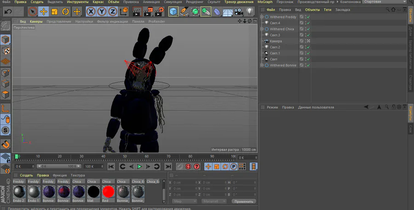Add a Light object bulb icon
Screen dimensions: 414x210
pyautogui.click(x=249, y=11)
